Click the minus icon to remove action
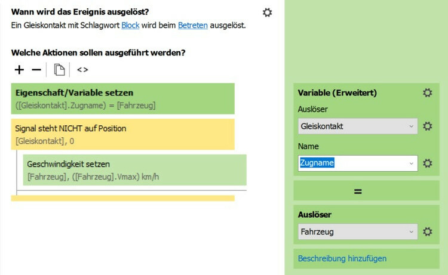The image size is (448, 275). (36, 70)
